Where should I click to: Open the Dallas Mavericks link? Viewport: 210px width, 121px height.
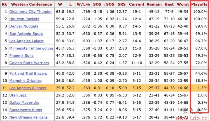pyautogui.click(x=24, y=103)
